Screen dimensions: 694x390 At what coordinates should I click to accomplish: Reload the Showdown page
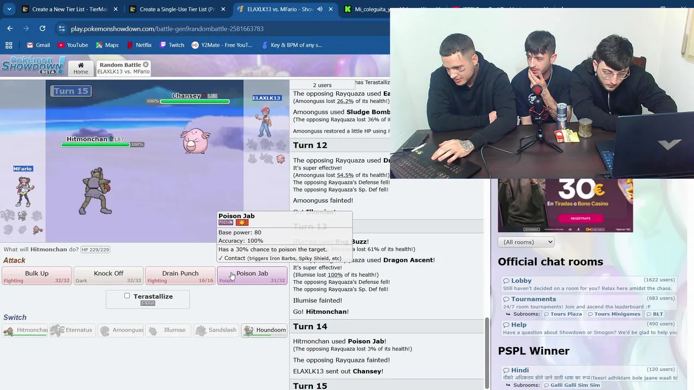point(42,28)
